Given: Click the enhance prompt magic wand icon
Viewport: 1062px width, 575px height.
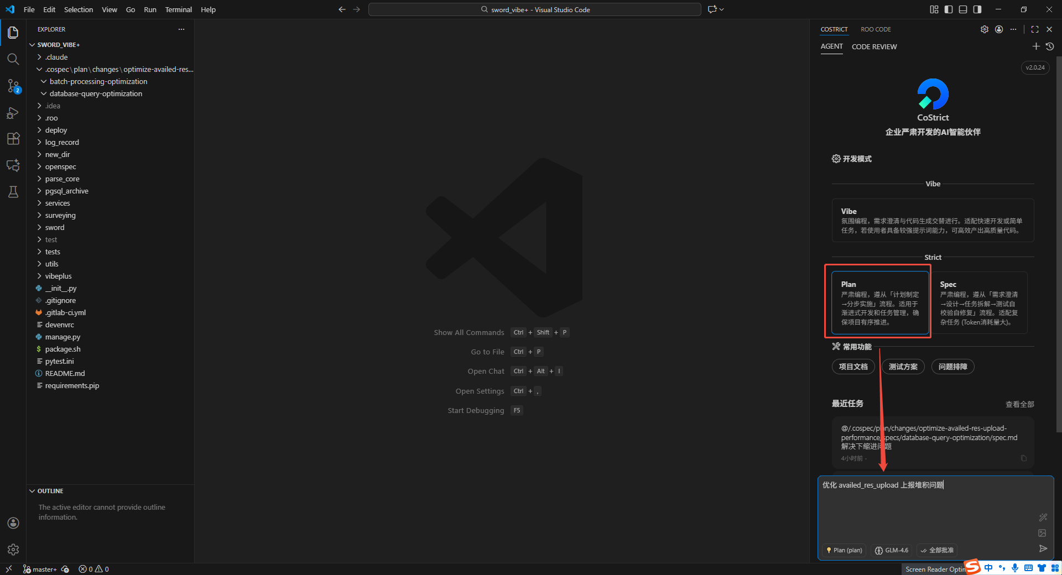Looking at the screenshot, I should tap(1043, 517).
